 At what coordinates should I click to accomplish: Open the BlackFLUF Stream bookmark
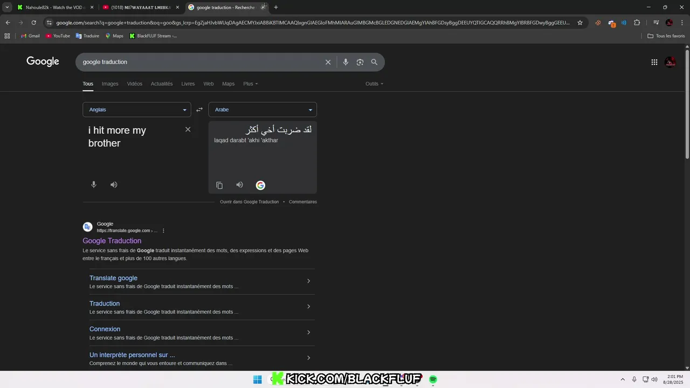[153, 36]
